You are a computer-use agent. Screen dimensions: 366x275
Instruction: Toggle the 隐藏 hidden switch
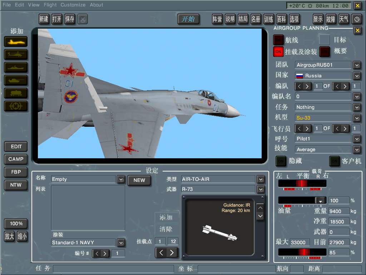click(x=281, y=161)
